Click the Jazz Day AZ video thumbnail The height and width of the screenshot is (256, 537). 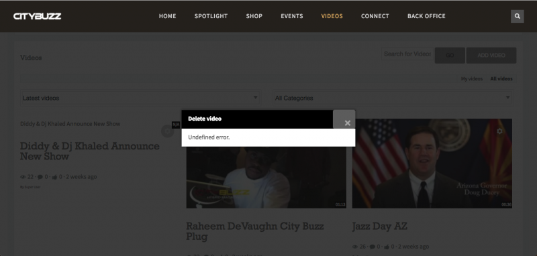(432, 164)
